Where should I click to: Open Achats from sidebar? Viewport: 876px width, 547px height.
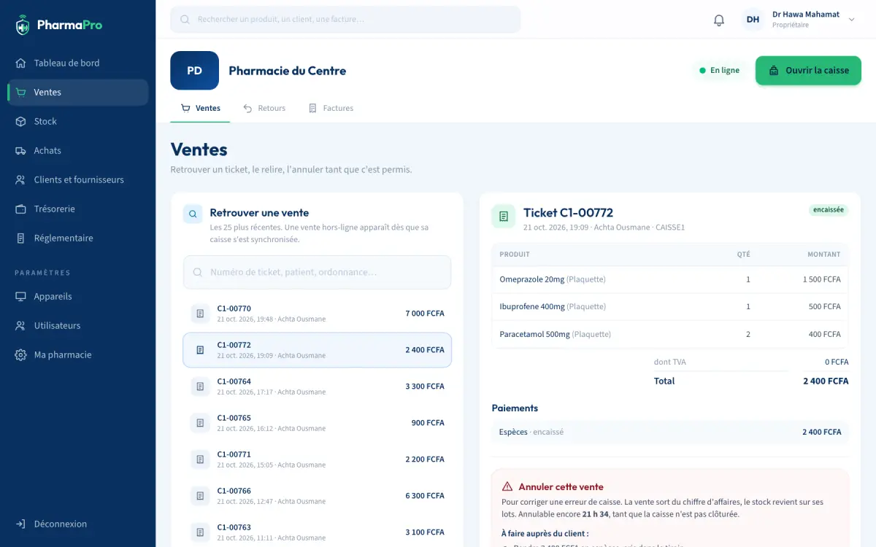coord(77,150)
